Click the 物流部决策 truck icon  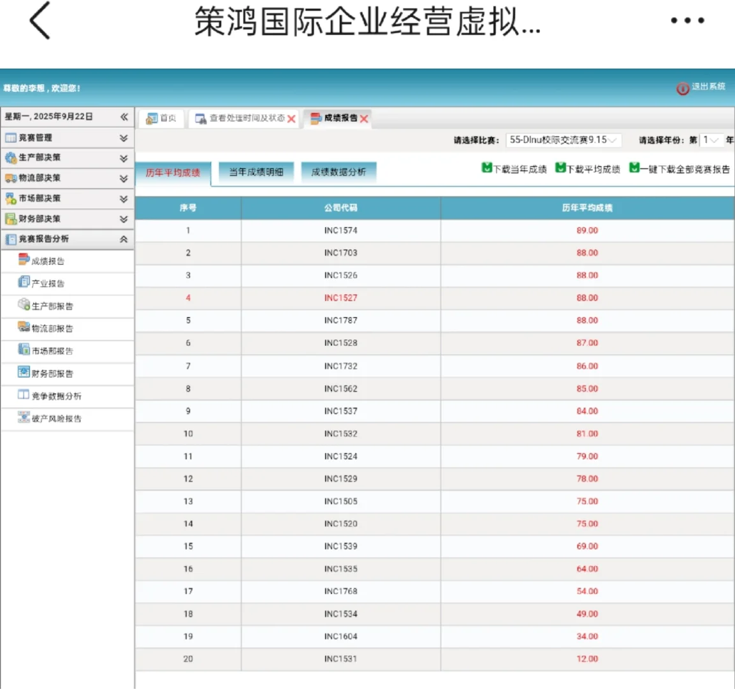tap(10, 178)
